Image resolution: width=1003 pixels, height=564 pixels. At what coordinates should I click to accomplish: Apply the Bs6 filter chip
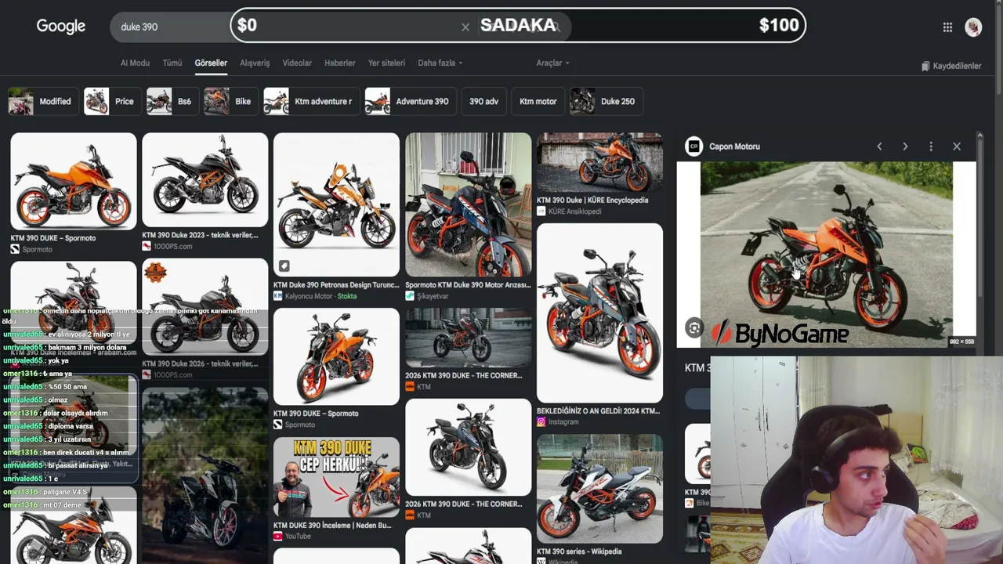[172, 101]
